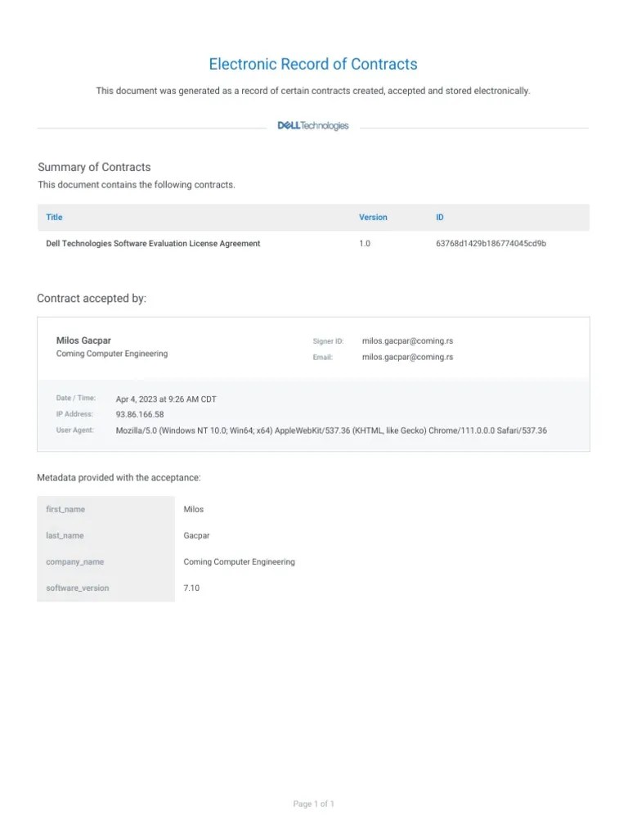The height and width of the screenshot is (838, 628).
Task: Select the Email value milos.gacpar@coming.rs
Action: pyautogui.click(x=407, y=357)
